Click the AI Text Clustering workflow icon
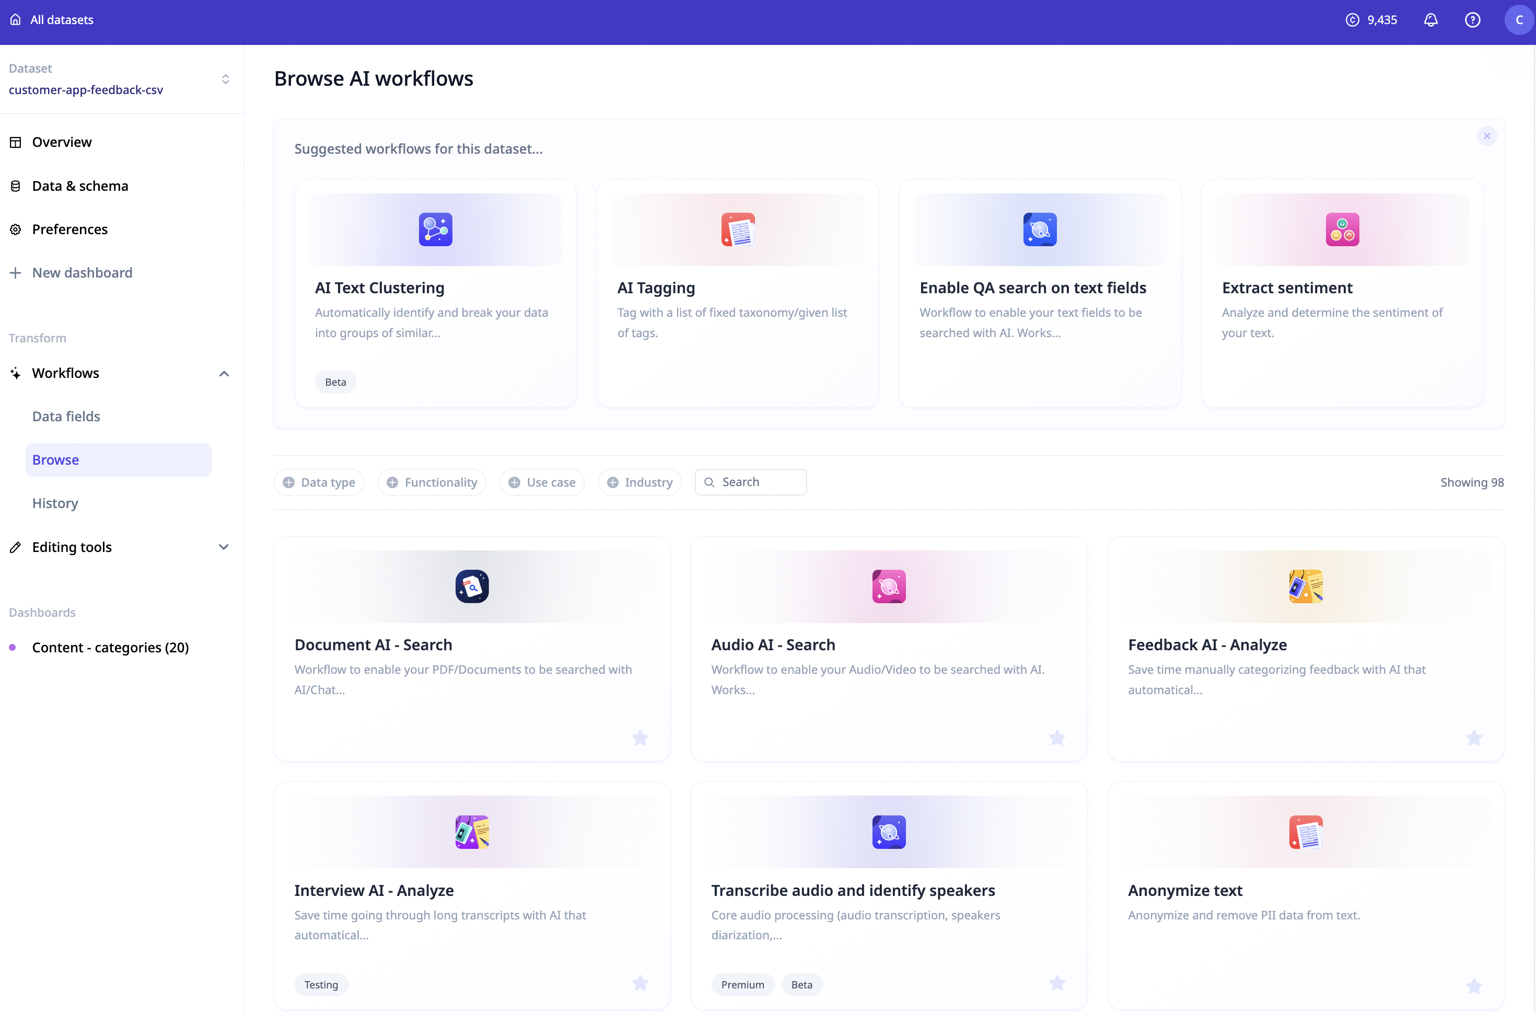The image size is (1536, 1013). [x=435, y=229]
